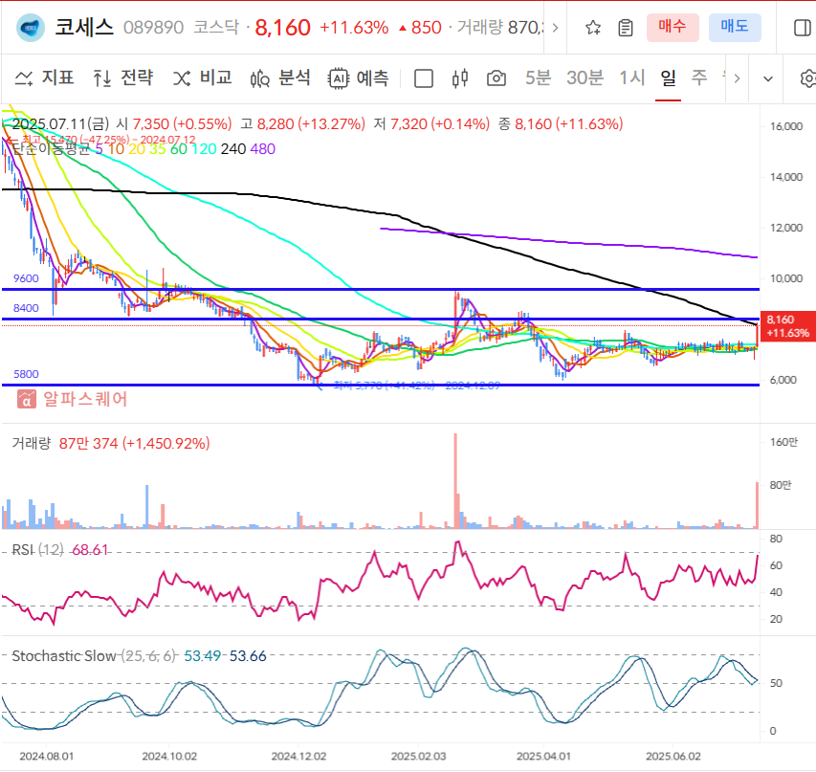Open 분석 analysis tools

pos(280,78)
